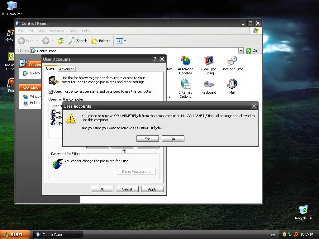Toggle the Folders pane button
This screenshot has width=319, height=239.
coord(101,41)
